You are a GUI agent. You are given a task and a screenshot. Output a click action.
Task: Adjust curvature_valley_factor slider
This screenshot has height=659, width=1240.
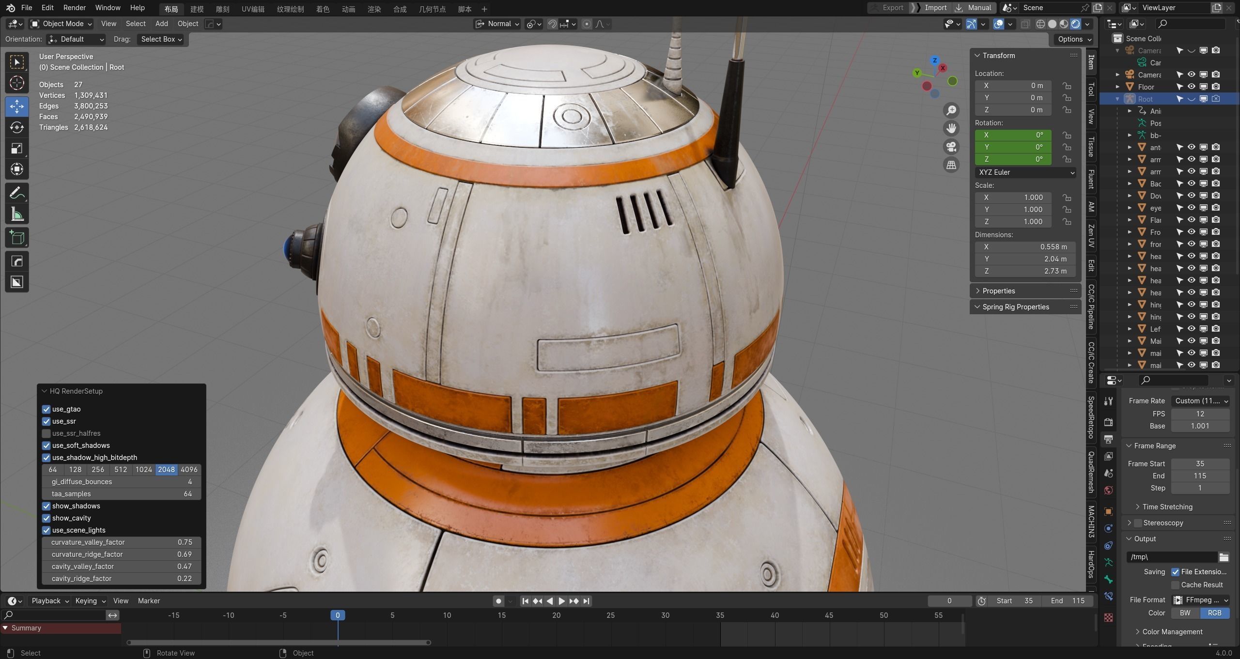[x=121, y=542]
